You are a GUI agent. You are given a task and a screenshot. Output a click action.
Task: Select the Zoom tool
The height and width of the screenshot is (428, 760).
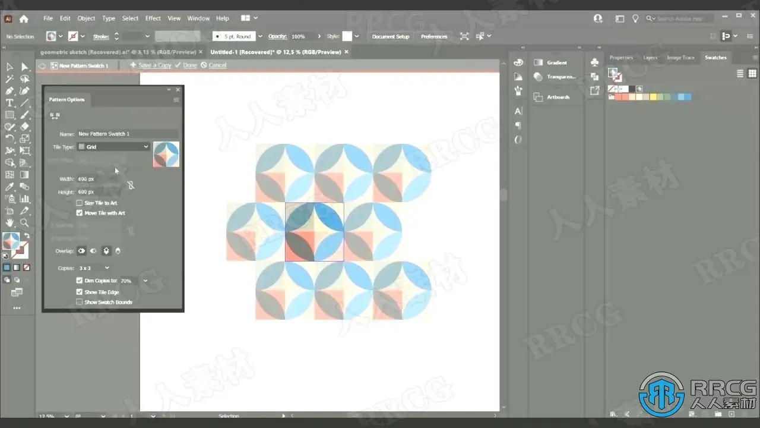click(x=24, y=223)
